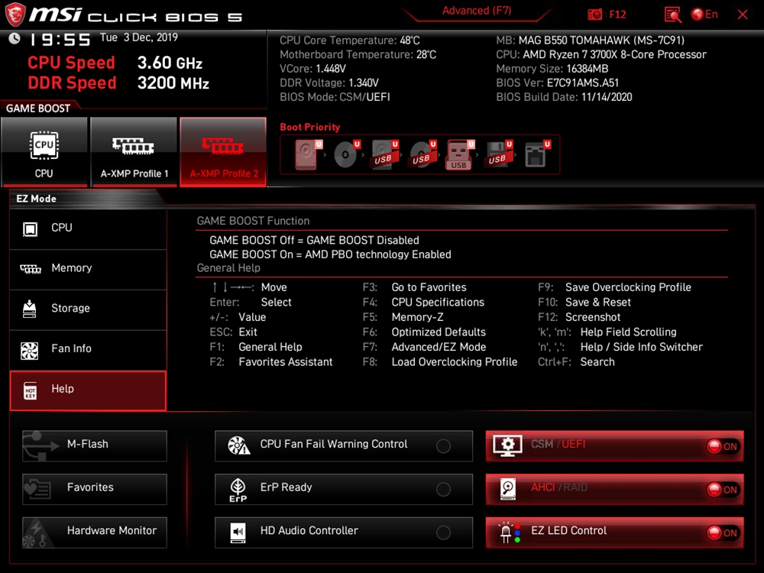This screenshot has width=764, height=573.
Task: Turn off EZ LED Control switch
Action: [722, 533]
